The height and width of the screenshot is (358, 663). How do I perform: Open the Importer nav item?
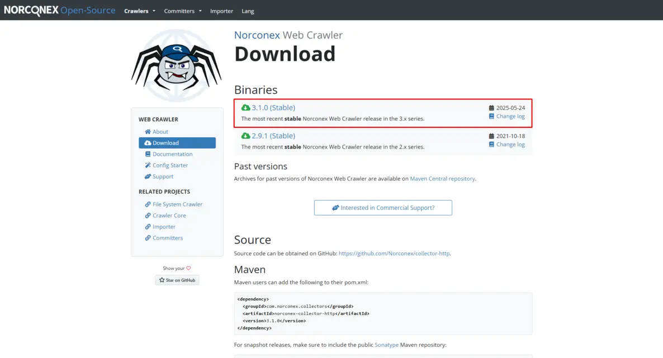pos(221,11)
